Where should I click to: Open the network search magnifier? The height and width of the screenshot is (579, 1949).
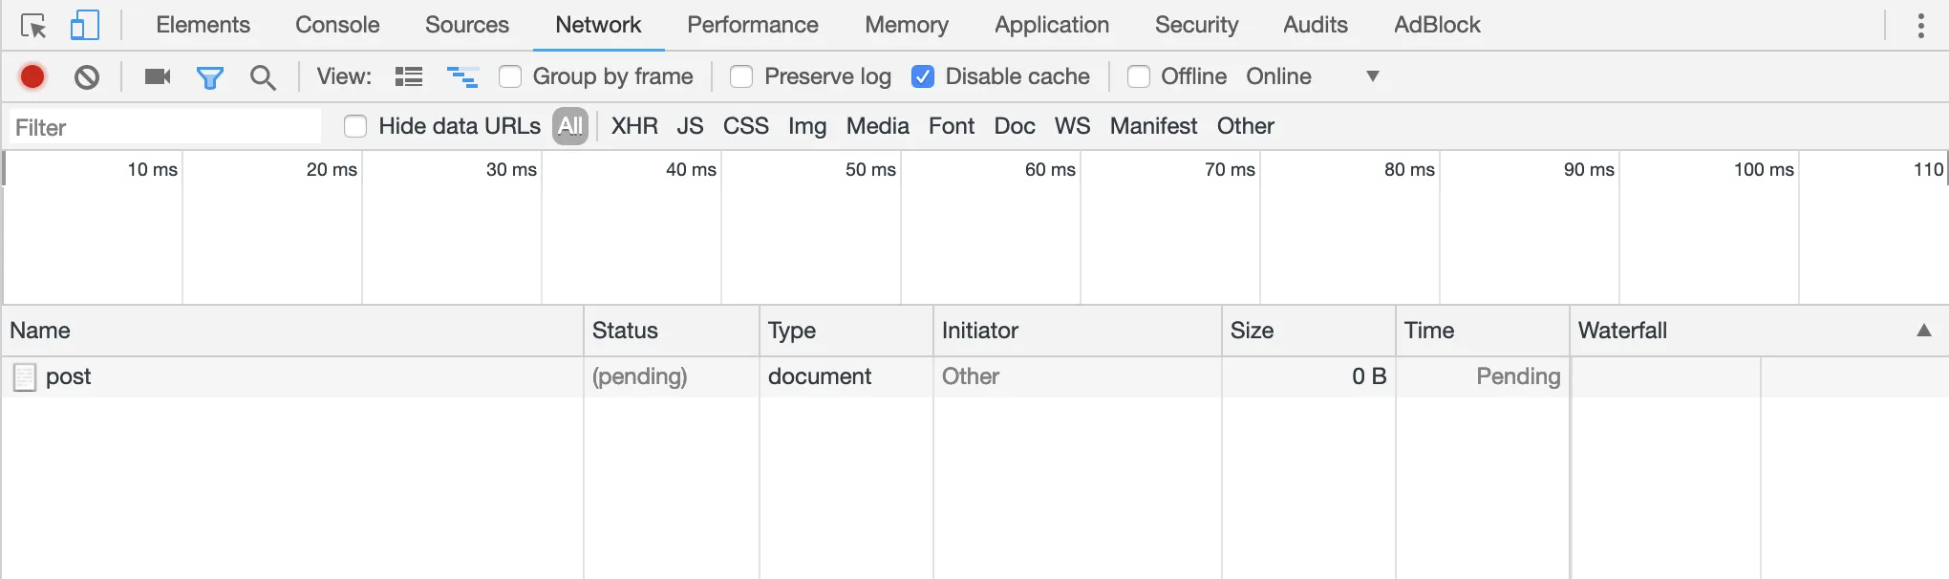coord(263,76)
